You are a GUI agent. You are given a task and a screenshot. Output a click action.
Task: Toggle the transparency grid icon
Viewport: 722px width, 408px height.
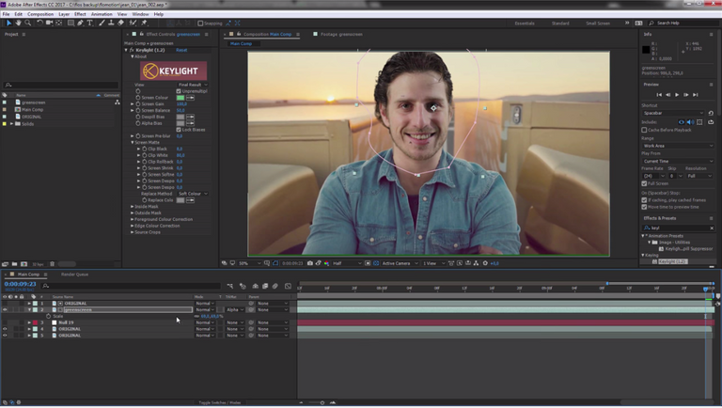[x=376, y=263]
